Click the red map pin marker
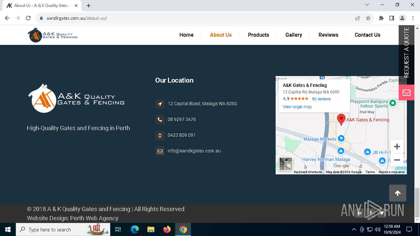420x236 pixels. click(341, 120)
